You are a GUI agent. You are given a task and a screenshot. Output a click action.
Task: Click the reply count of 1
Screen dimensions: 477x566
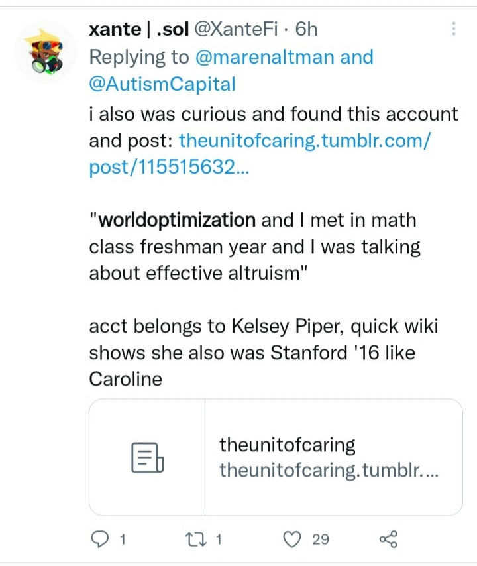click(x=121, y=539)
